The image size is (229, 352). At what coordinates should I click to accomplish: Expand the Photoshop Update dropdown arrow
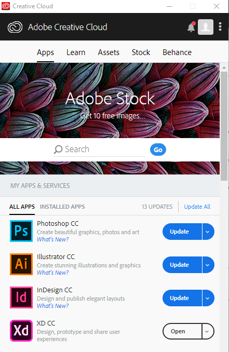tap(208, 232)
